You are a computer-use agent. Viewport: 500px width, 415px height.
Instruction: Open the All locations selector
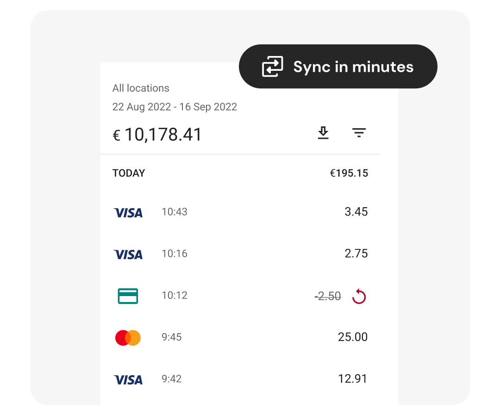tap(141, 88)
